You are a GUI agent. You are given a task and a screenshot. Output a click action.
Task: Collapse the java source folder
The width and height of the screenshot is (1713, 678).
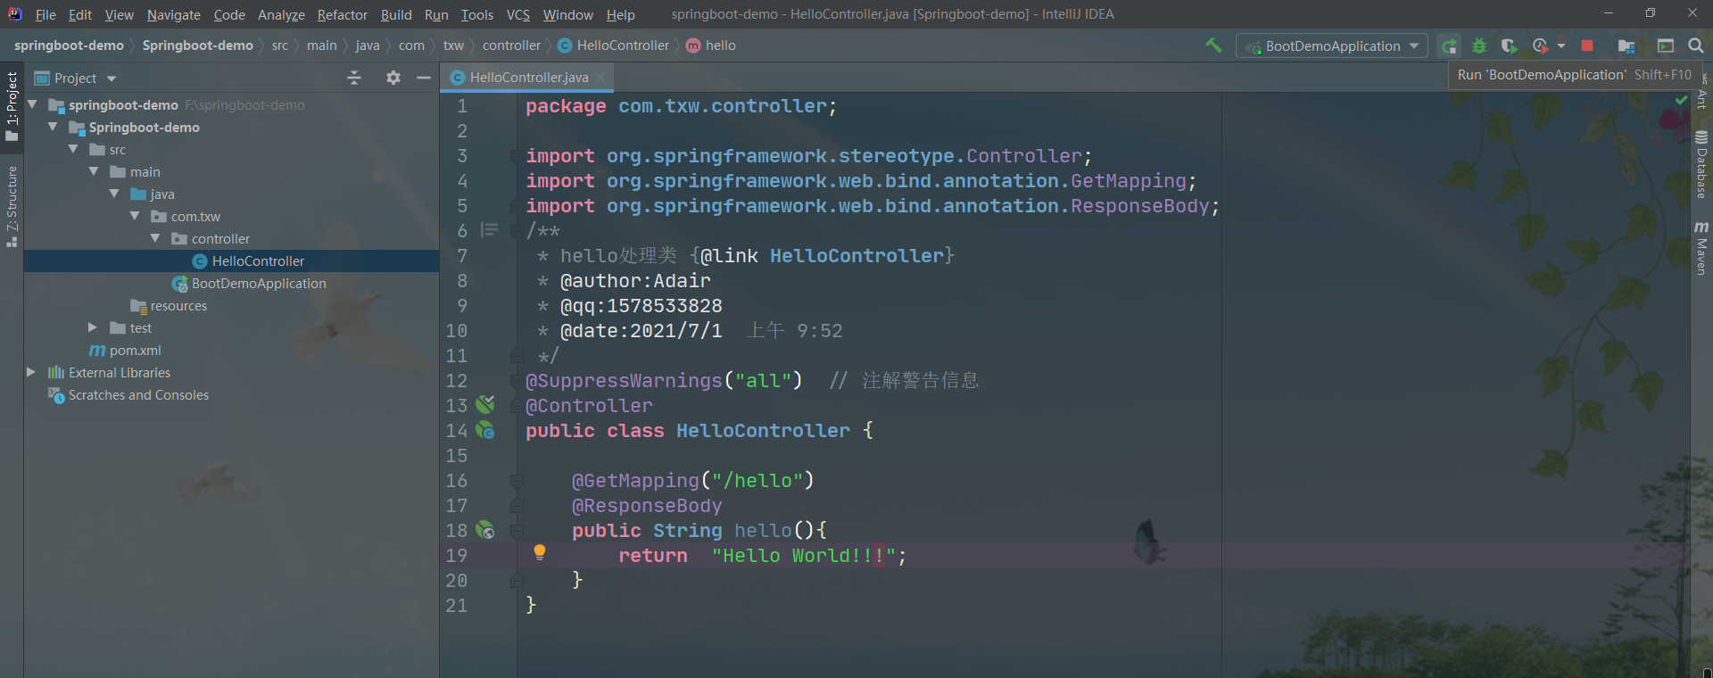click(x=114, y=194)
